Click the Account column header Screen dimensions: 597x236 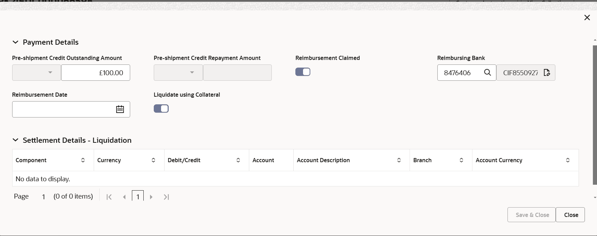click(x=271, y=160)
